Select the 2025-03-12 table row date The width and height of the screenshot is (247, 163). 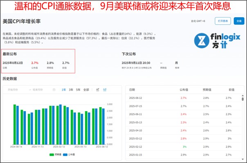(135, 138)
